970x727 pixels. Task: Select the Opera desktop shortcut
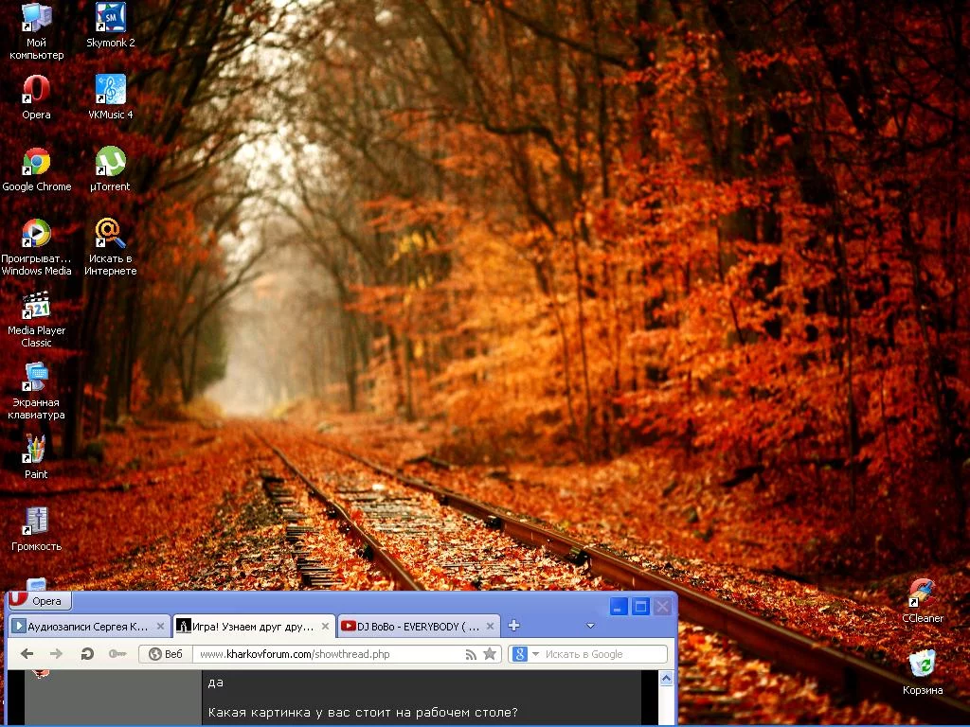tap(37, 98)
